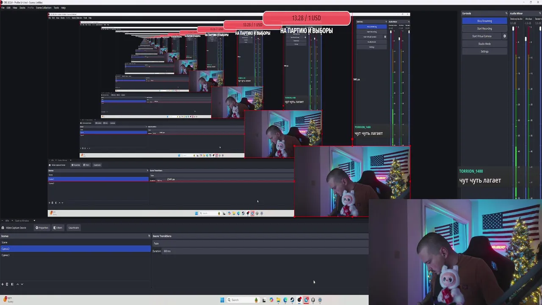Click the rightmost gear icon on the taskbar
542x305 pixels.
(320, 300)
